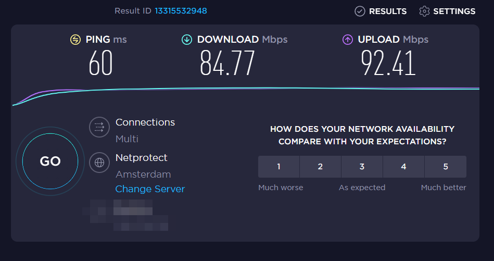Open the SETTINGS menu item
The width and height of the screenshot is (494, 261).
454,11
